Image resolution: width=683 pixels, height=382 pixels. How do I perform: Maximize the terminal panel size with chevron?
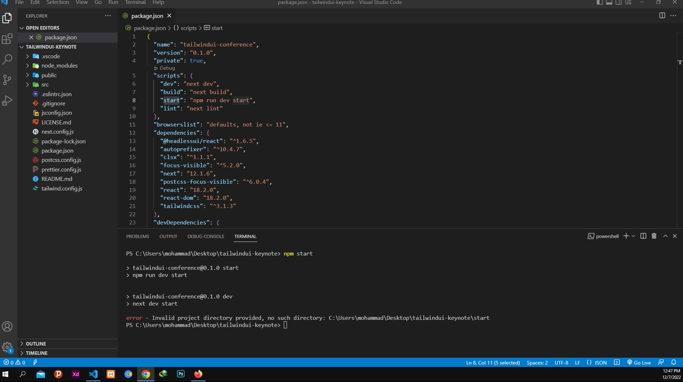point(665,236)
